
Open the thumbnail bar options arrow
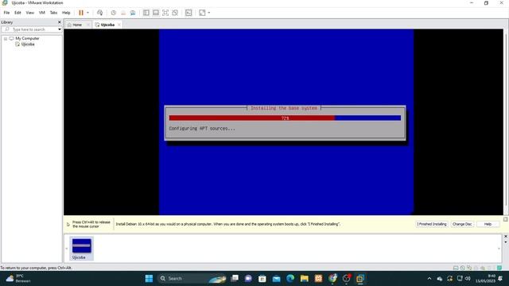[506, 242]
